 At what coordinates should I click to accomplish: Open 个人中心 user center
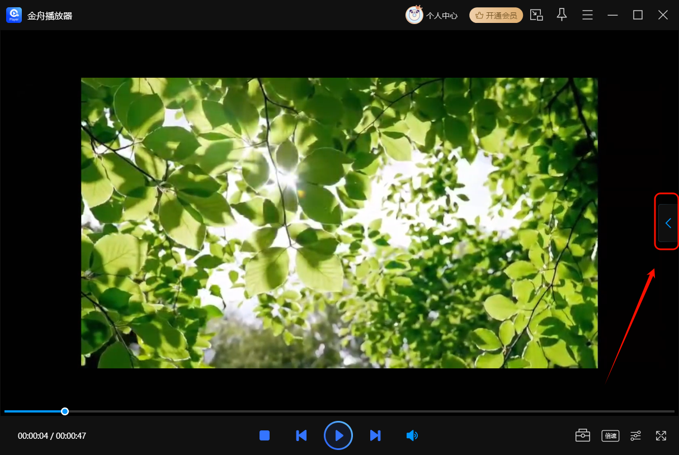pos(442,16)
